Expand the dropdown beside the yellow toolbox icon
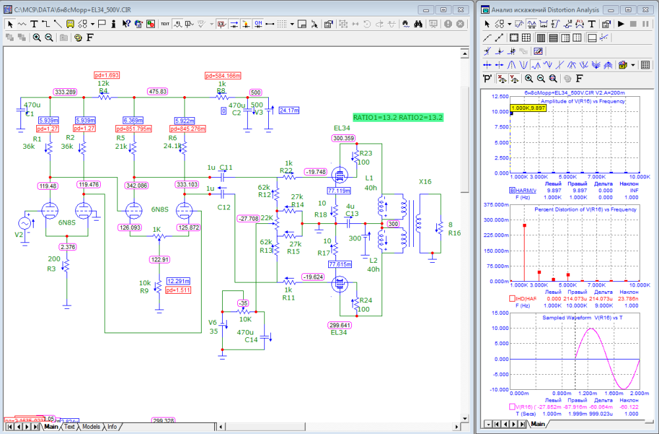The image size is (659, 434). (x=633, y=65)
